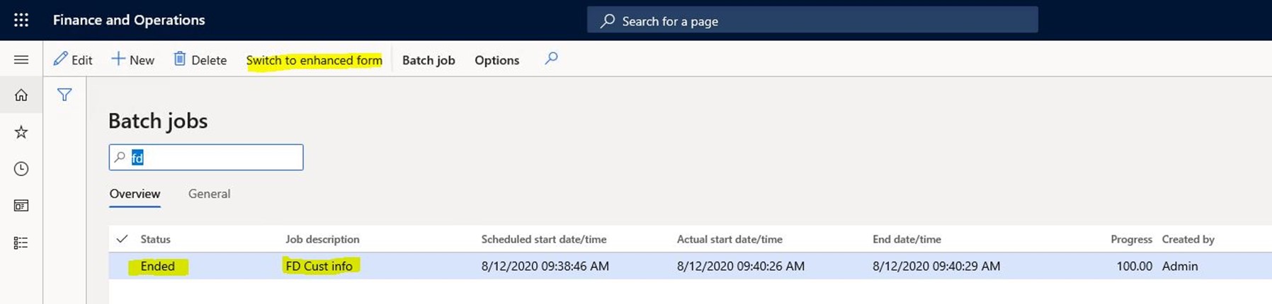Toggle the select-all checkmark in grid header
Viewport: 1272px width, 304px height.
[122, 239]
